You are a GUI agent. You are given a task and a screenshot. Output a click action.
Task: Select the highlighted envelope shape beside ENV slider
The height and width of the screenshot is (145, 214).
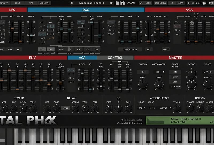pos(111,22)
